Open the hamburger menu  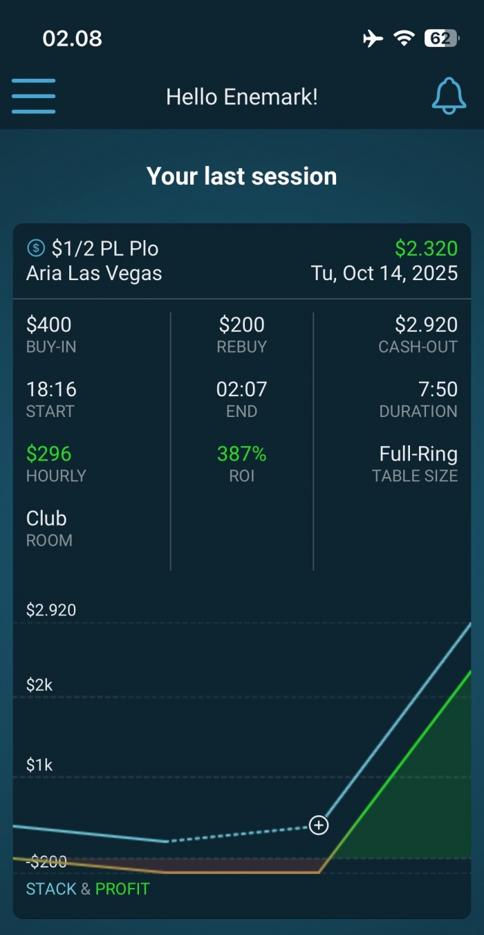point(33,96)
